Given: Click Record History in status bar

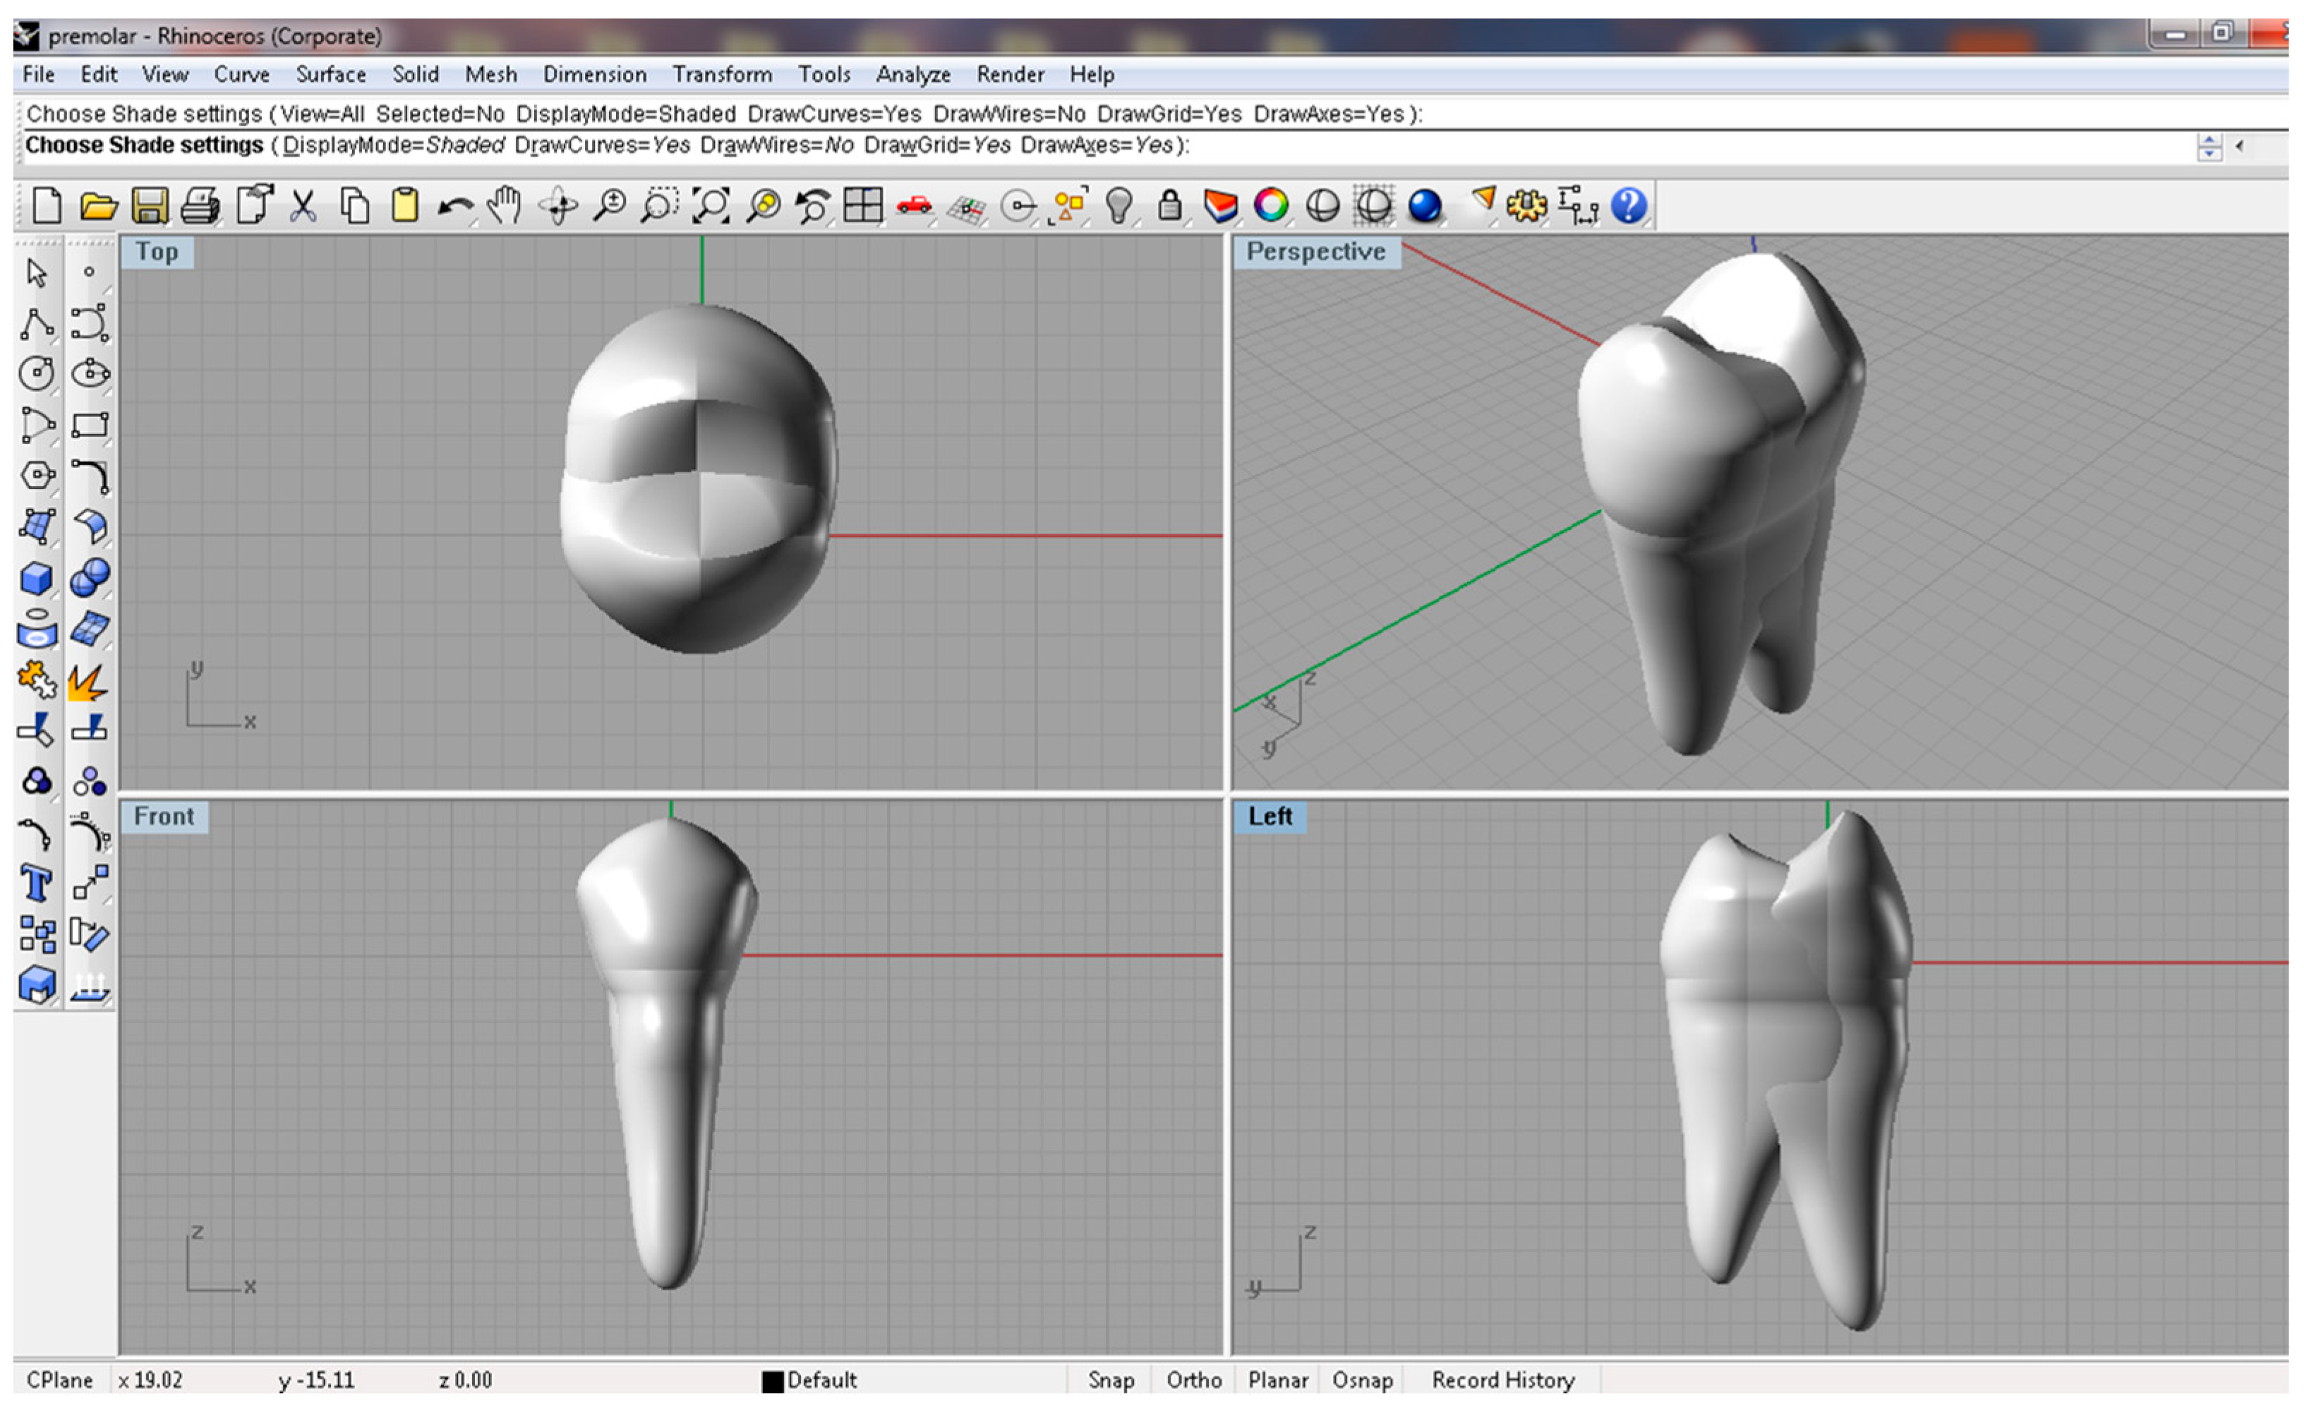Looking at the screenshot, I should (1502, 1380).
